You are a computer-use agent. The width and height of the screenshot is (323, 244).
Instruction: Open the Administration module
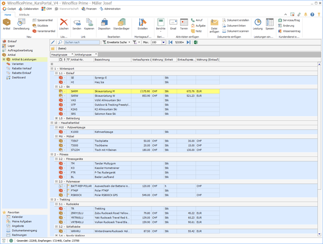(110, 9)
